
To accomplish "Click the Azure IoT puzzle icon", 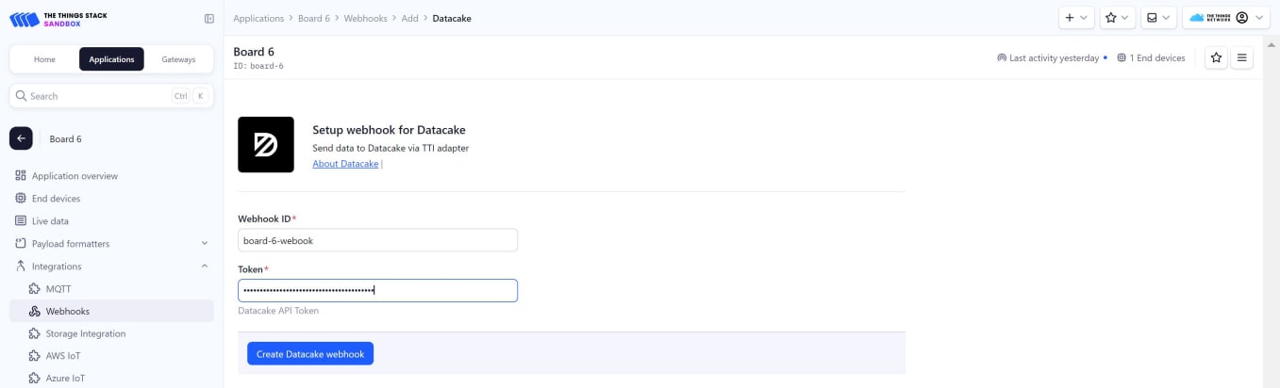I will pos(35,379).
